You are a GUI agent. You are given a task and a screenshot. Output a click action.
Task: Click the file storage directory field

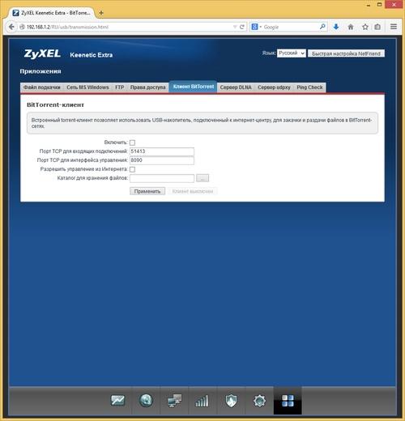click(x=162, y=178)
